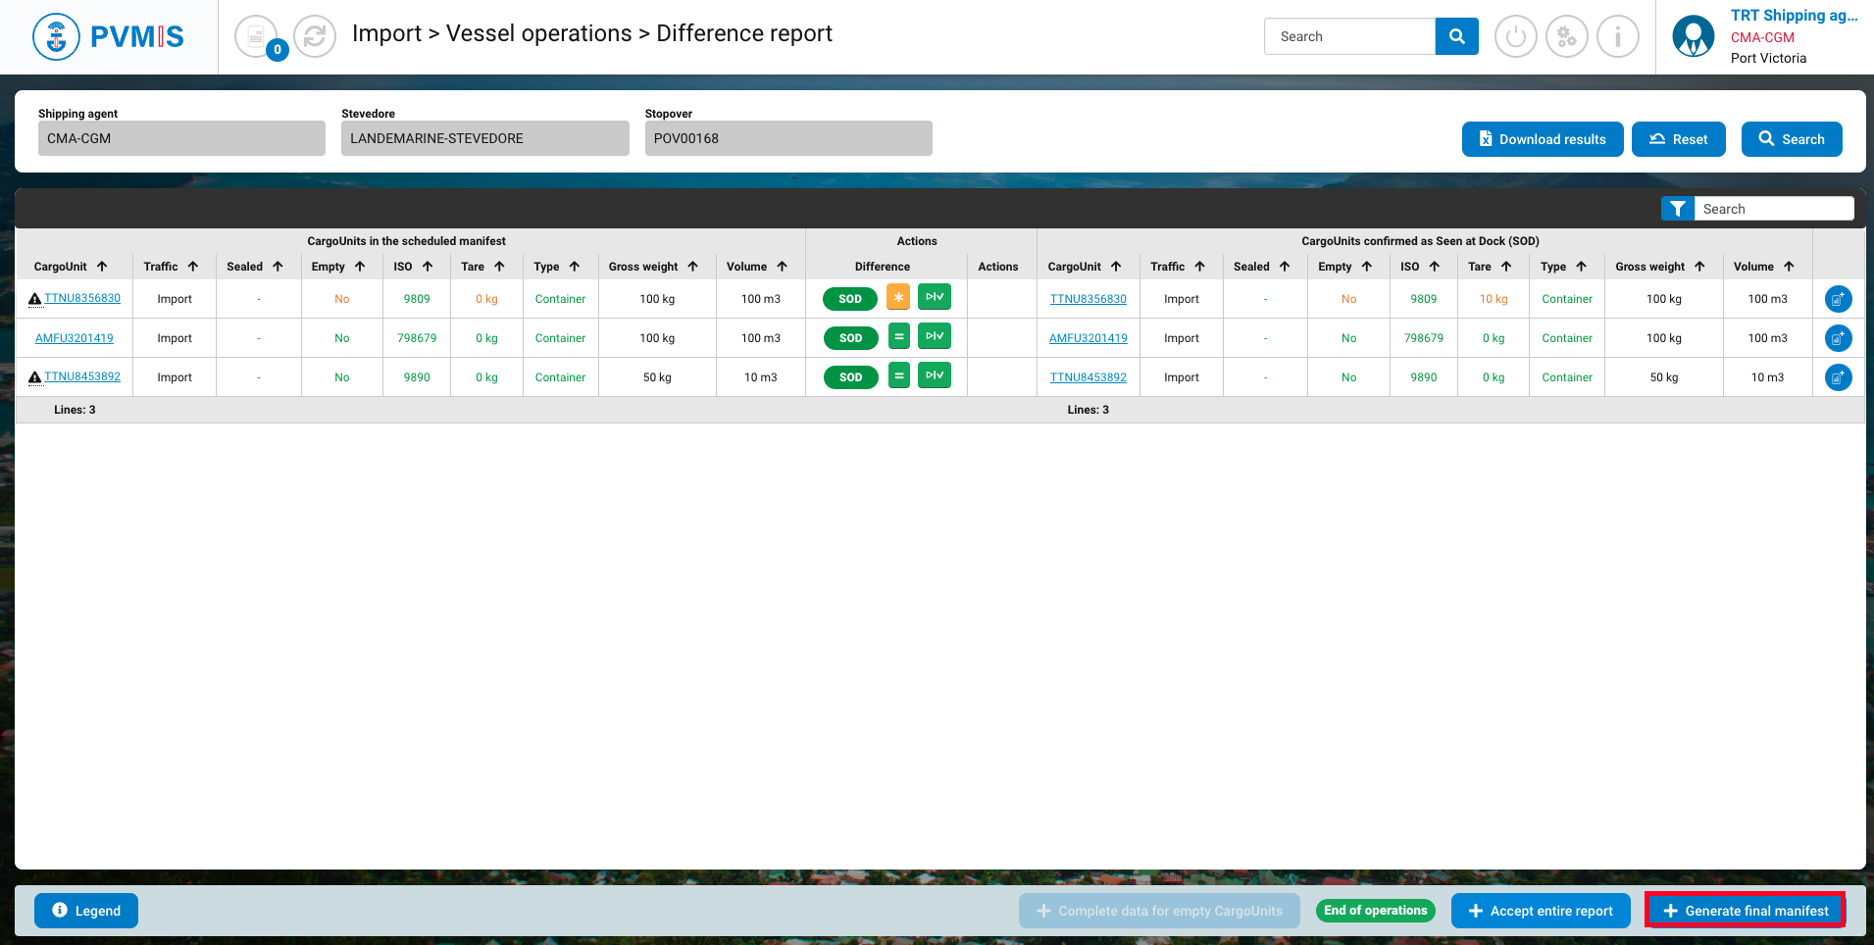Toggle the End of operations green badge
The height and width of the screenshot is (945, 1874).
click(x=1375, y=911)
